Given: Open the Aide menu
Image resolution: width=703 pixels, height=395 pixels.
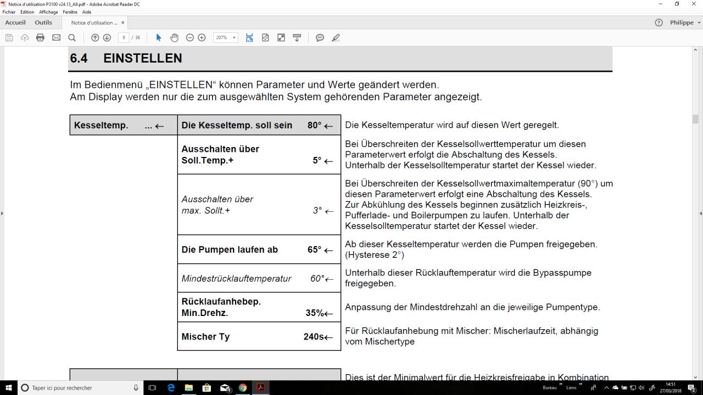Looking at the screenshot, I should 87,12.
